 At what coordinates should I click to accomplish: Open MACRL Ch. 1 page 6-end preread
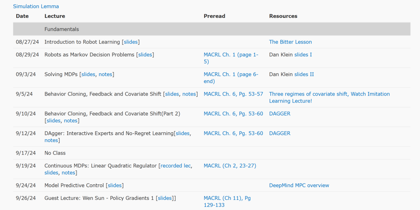pyautogui.click(x=231, y=75)
